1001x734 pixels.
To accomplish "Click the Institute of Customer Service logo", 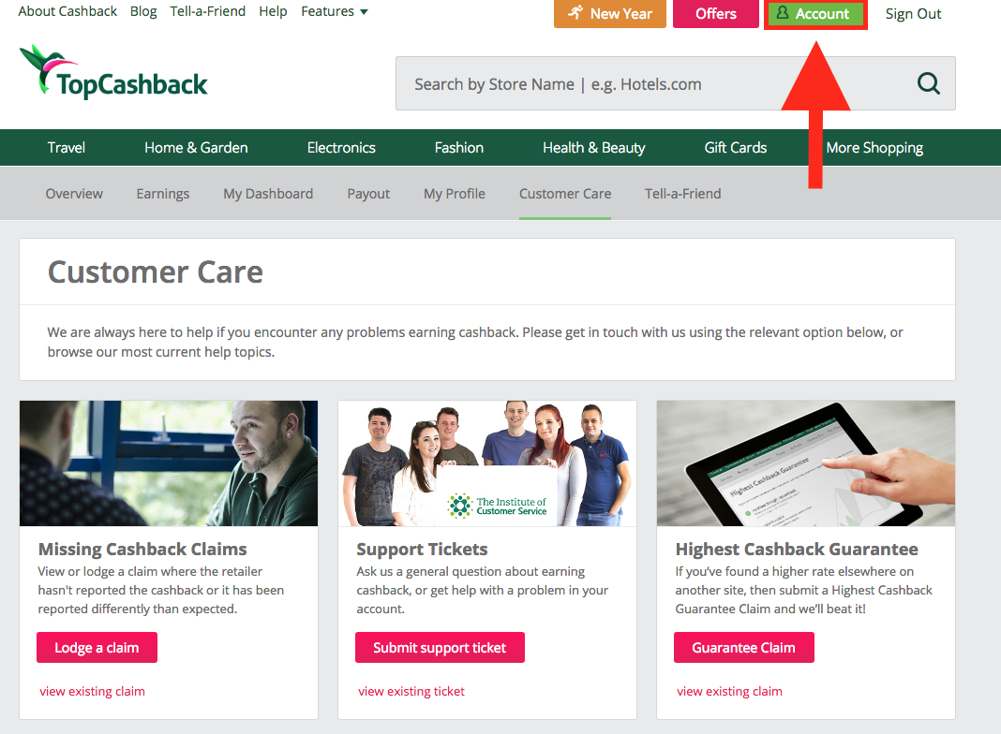I will point(497,506).
